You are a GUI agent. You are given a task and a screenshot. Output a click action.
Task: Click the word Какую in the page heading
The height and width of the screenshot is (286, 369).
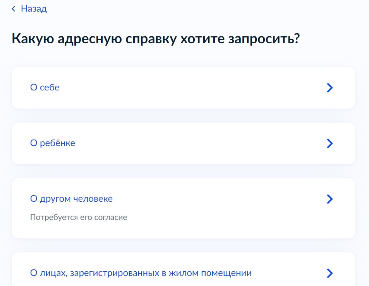pyautogui.click(x=32, y=39)
